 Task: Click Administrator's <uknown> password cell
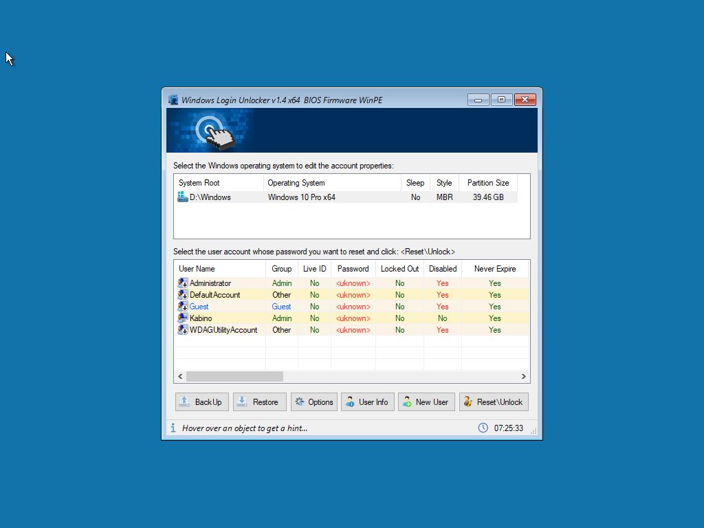[353, 283]
